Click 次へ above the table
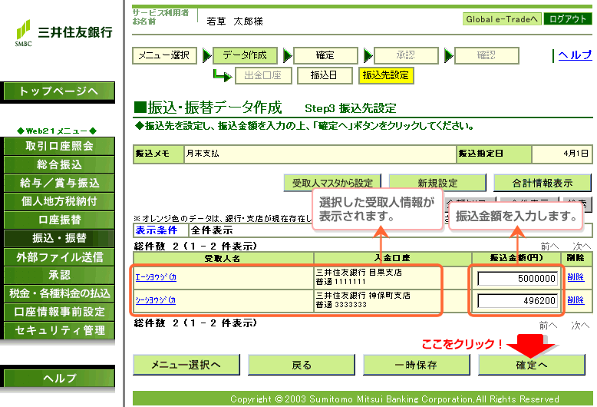The height and width of the screenshot is (407, 597). 582,247
